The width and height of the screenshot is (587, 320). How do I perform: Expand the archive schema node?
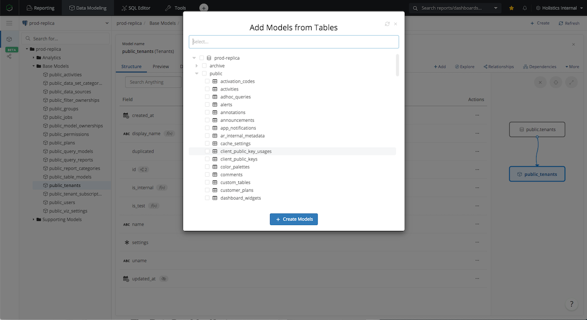(x=197, y=66)
